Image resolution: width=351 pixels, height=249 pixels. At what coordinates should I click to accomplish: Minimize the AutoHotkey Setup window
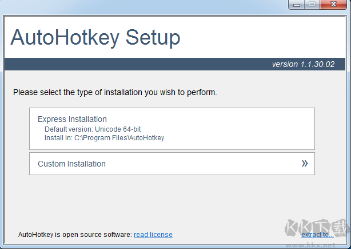click(x=296, y=4)
